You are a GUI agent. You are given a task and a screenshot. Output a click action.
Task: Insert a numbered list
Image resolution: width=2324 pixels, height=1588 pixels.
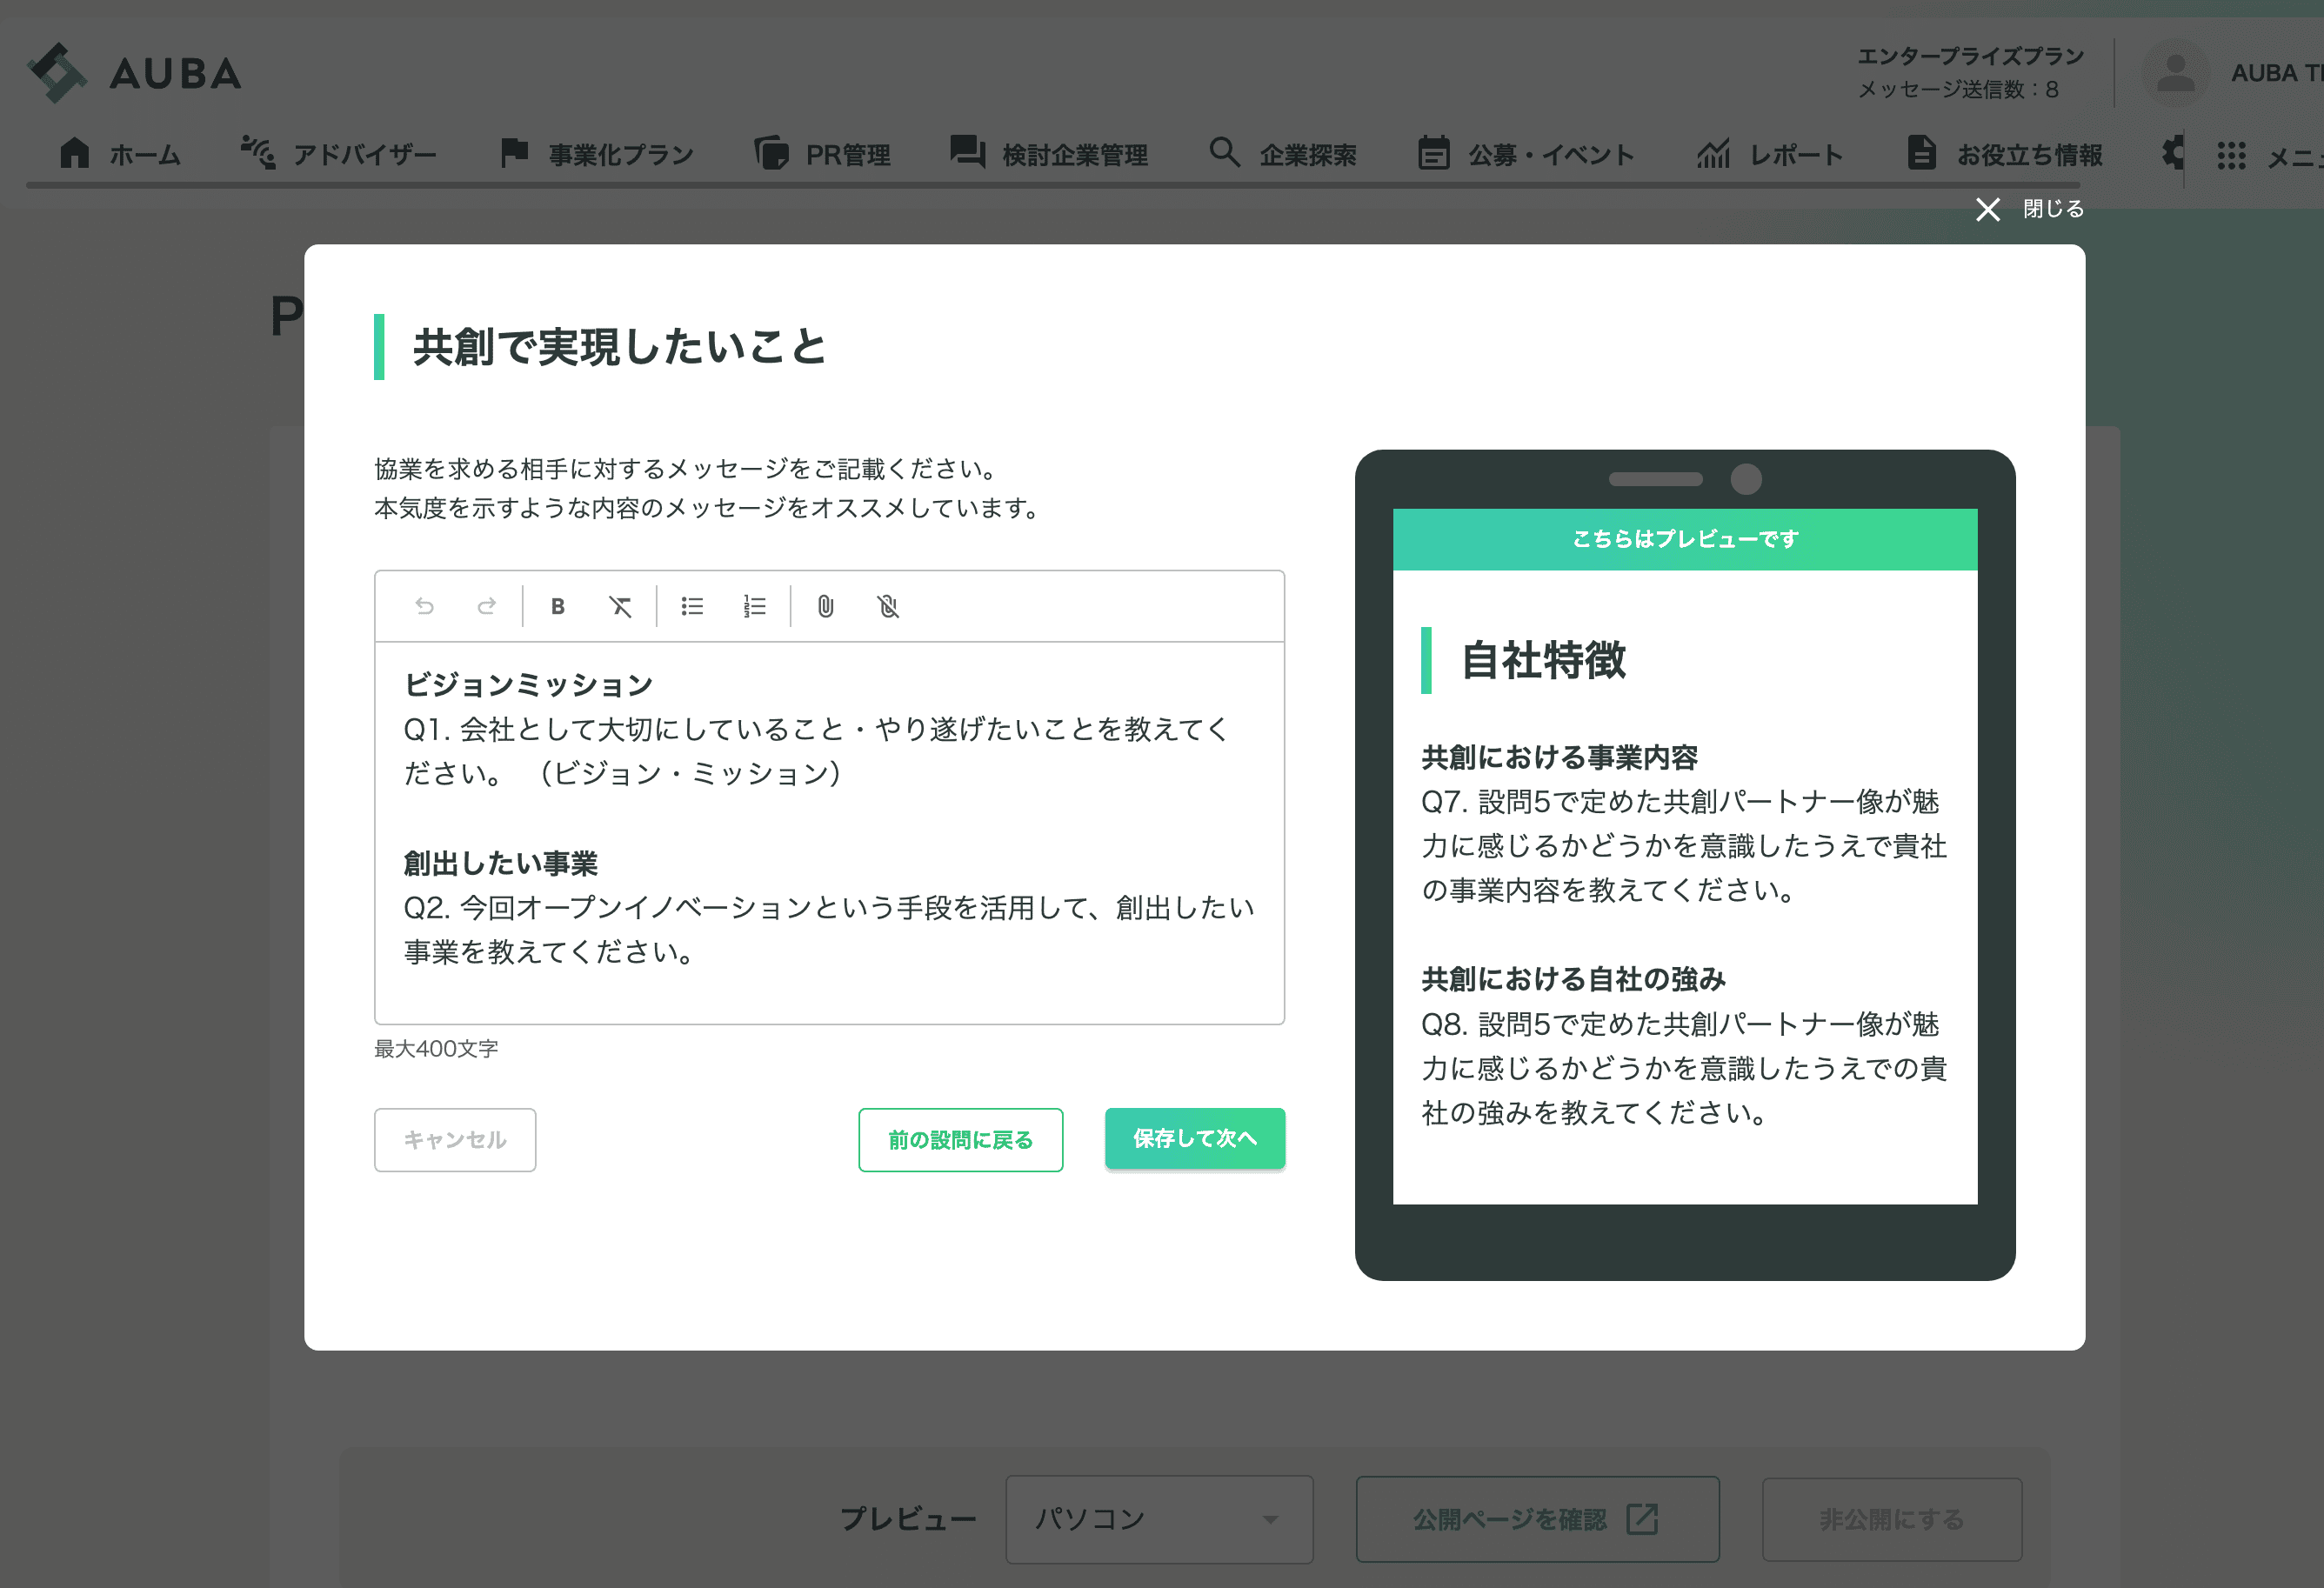pos(754,606)
